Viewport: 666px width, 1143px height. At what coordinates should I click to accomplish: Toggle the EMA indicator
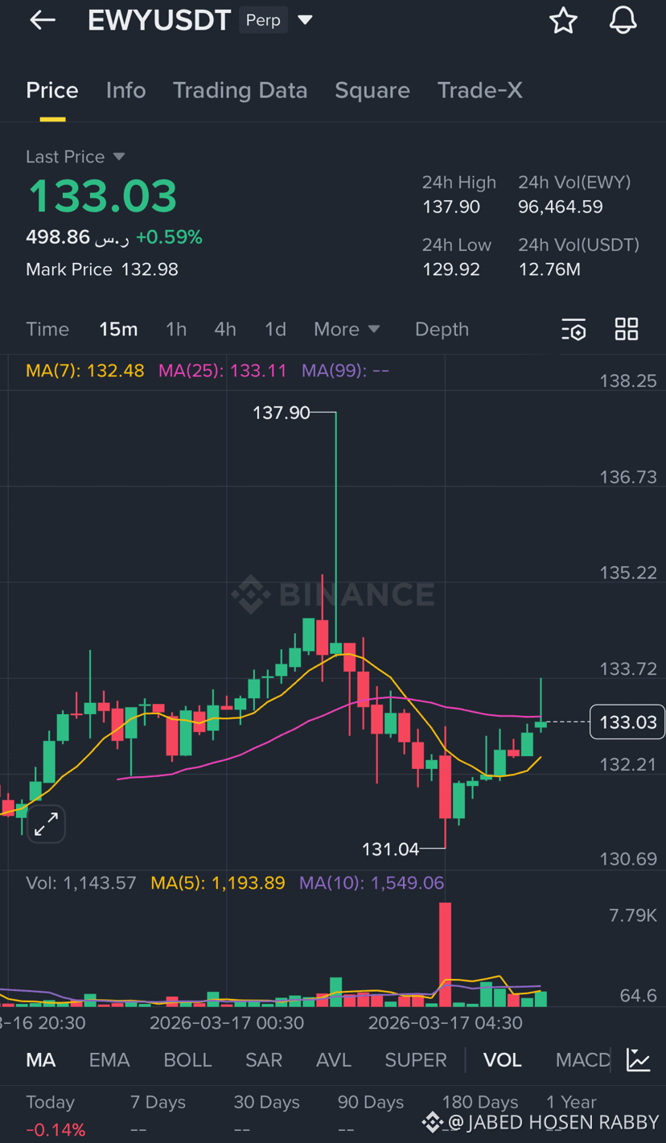click(109, 1060)
